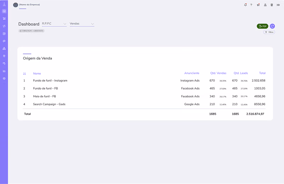Open the location pin sidebar icon
Screen dimensions: 284x184
click(x=4, y=56)
